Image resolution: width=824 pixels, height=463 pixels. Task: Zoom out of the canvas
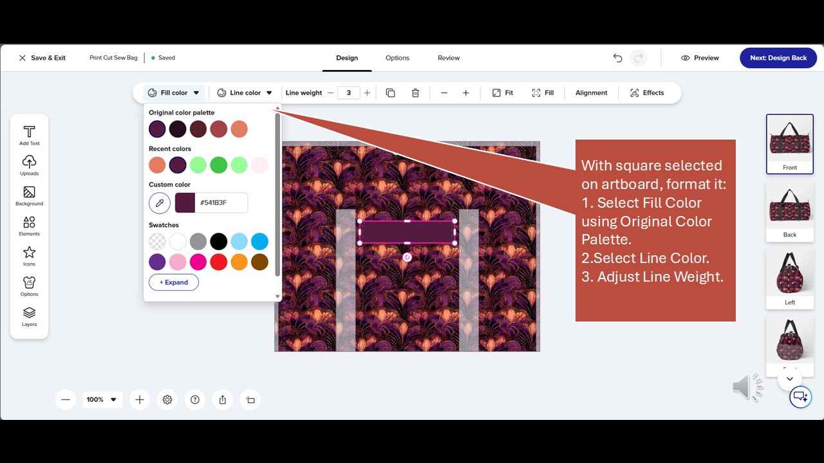click(66, 399)
